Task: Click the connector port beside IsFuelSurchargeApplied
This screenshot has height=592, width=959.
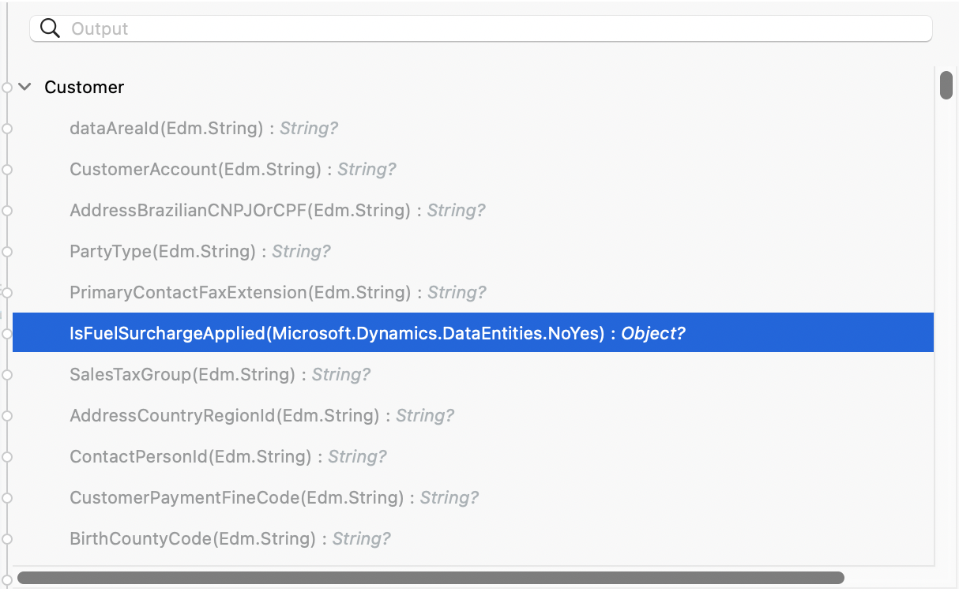Action: pyautogui.click(x=7, y=332)
